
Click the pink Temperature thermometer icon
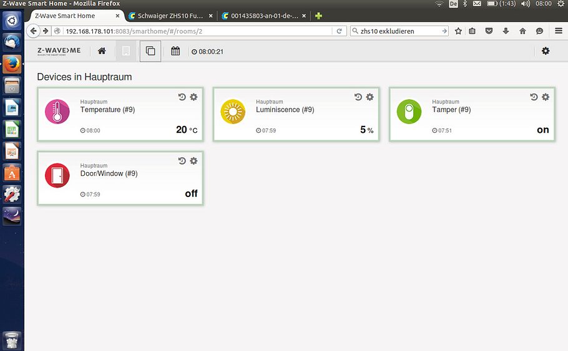pyautogui.click(x=57, y=112)
